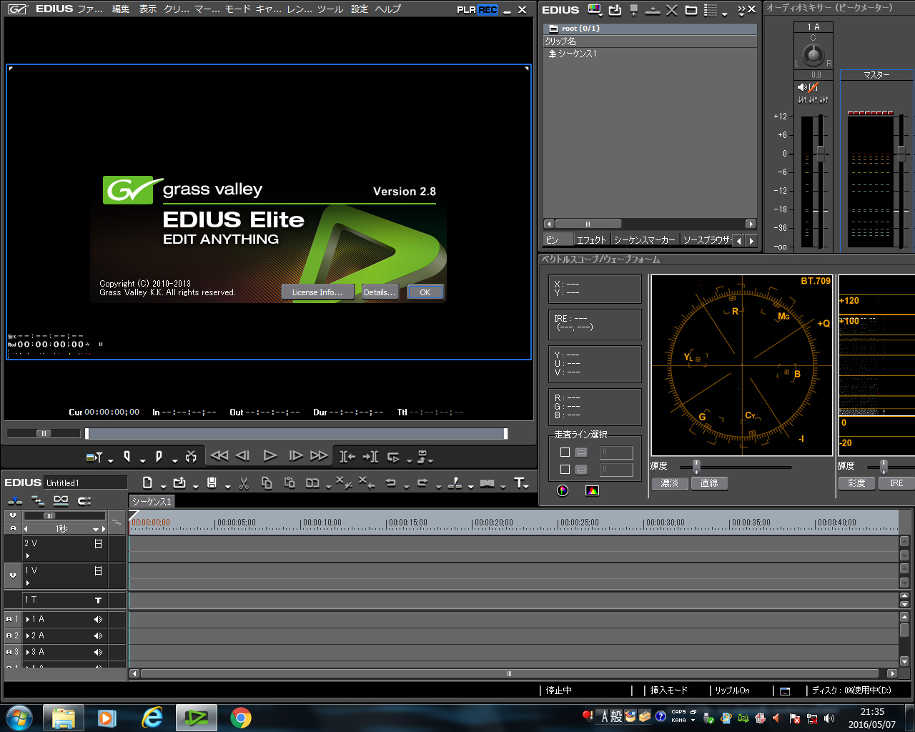Switch to the エフェクト tab
The width and height of the screenshot is (915, 732).
(x=591, y=240)
